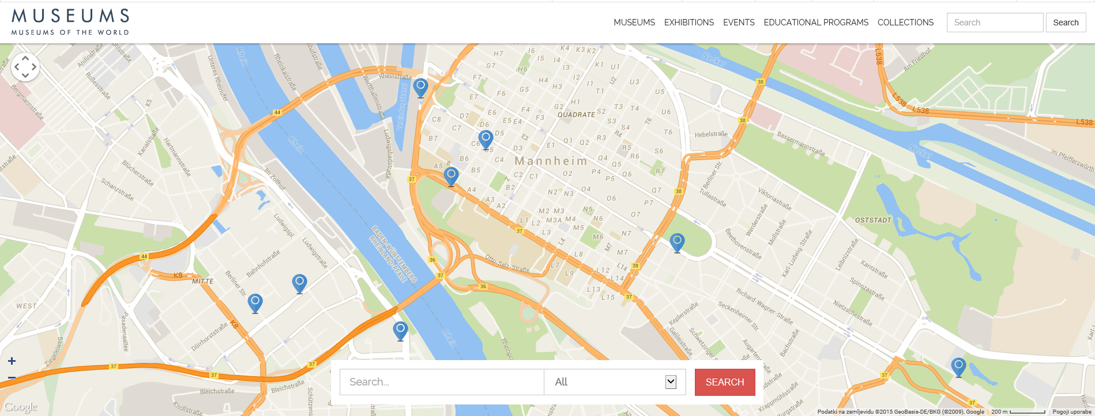Viewport: 1095px width, 416px height.
Task: Click the map marker near Rheinstraße
Action: click(x=421, y=88)
